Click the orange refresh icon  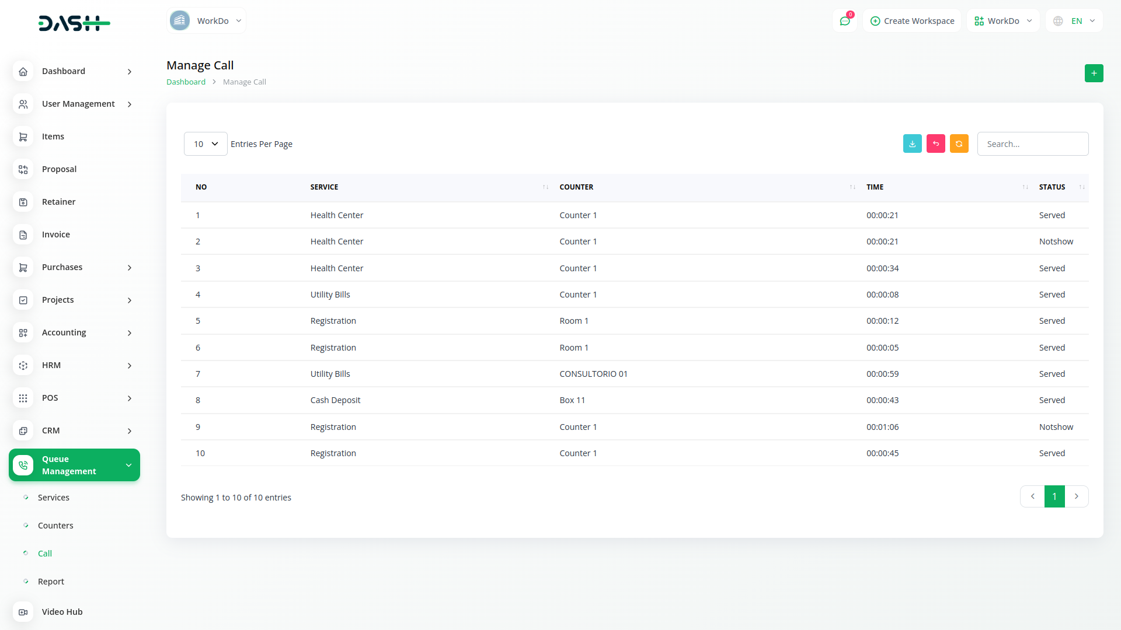[x=959, y=143]
